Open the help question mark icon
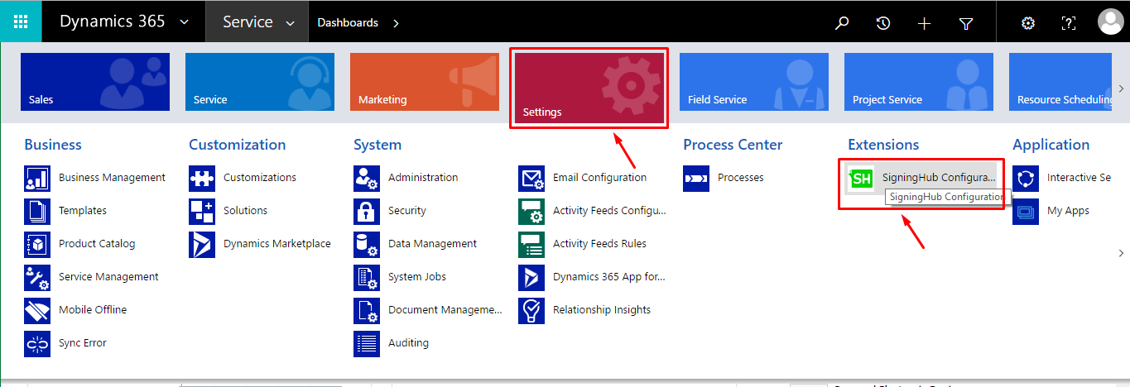 click(x=1069, y=23)
